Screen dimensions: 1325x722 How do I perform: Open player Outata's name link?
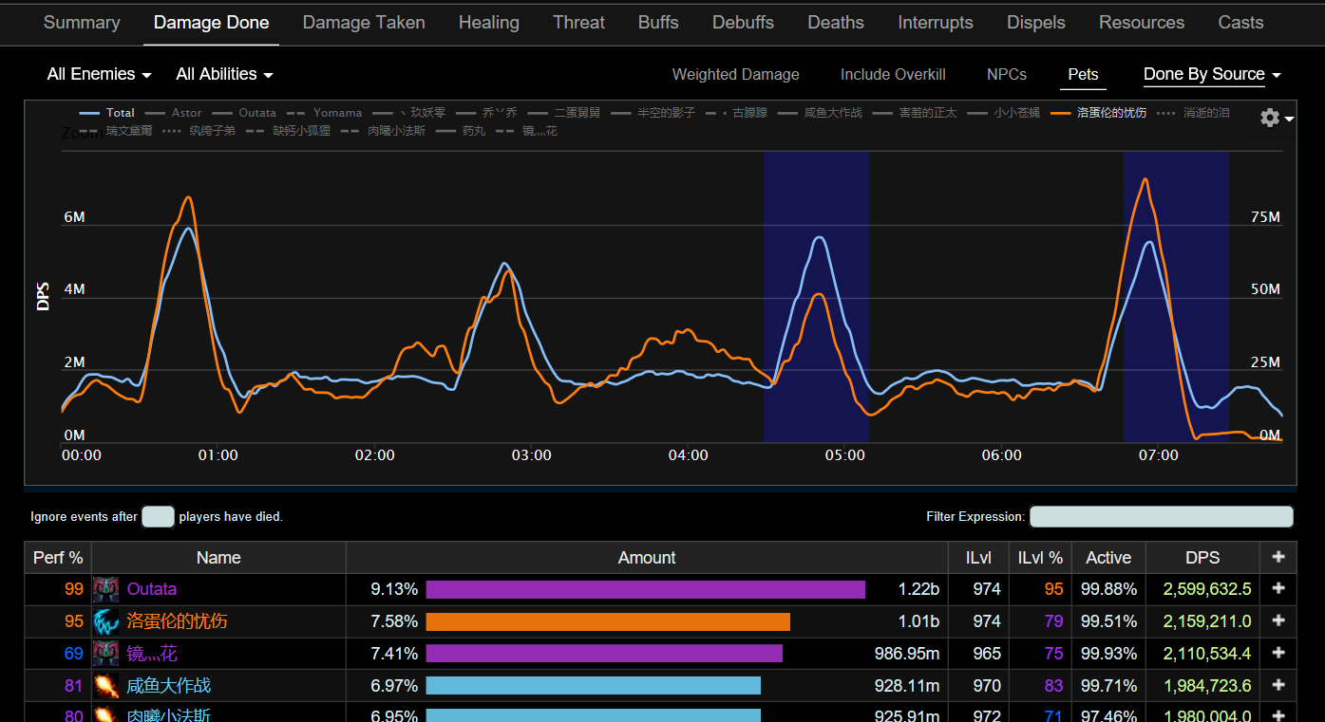tap(152, 589)
